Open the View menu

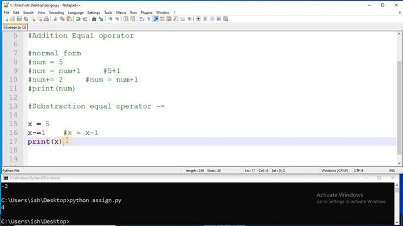coord(41,13)
